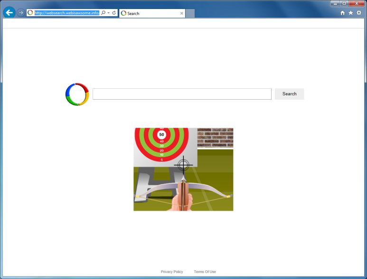The height and width of the screenshot is (279, 367).
Task: Click the Search button
Action: pyautogui.click(x=289, y=94)
